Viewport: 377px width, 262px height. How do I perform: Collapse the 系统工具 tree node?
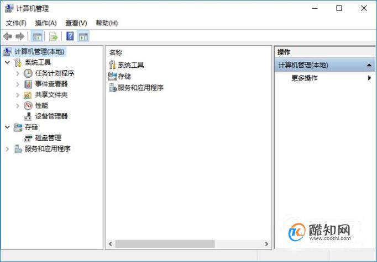7,62
